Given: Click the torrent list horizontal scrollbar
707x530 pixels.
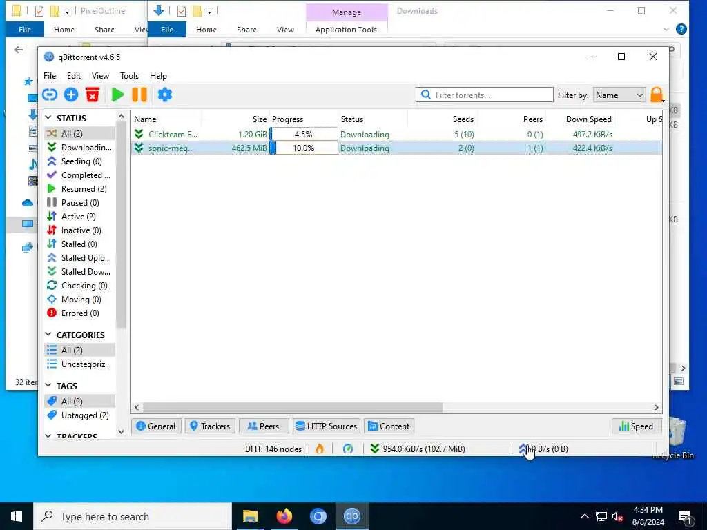Looking at the screenshot, I should 293,407.
